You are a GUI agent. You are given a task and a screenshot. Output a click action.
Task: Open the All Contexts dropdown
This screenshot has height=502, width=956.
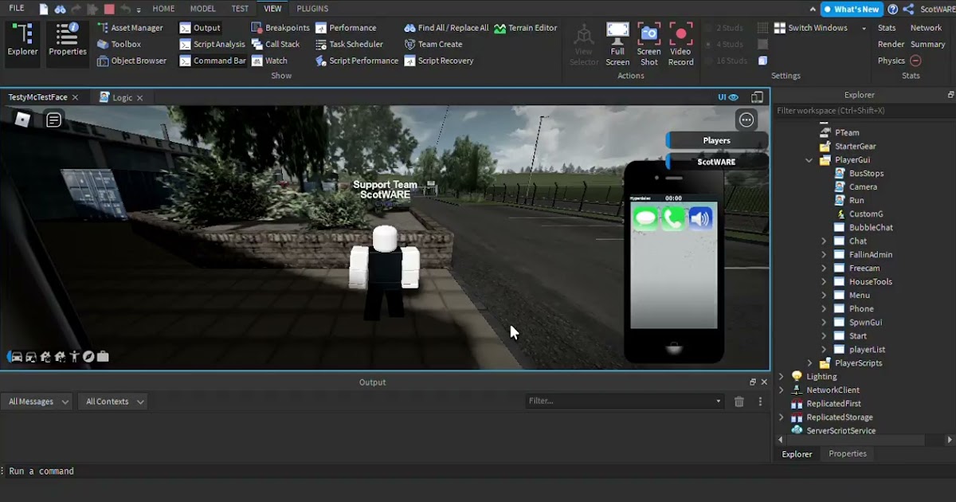112,401
